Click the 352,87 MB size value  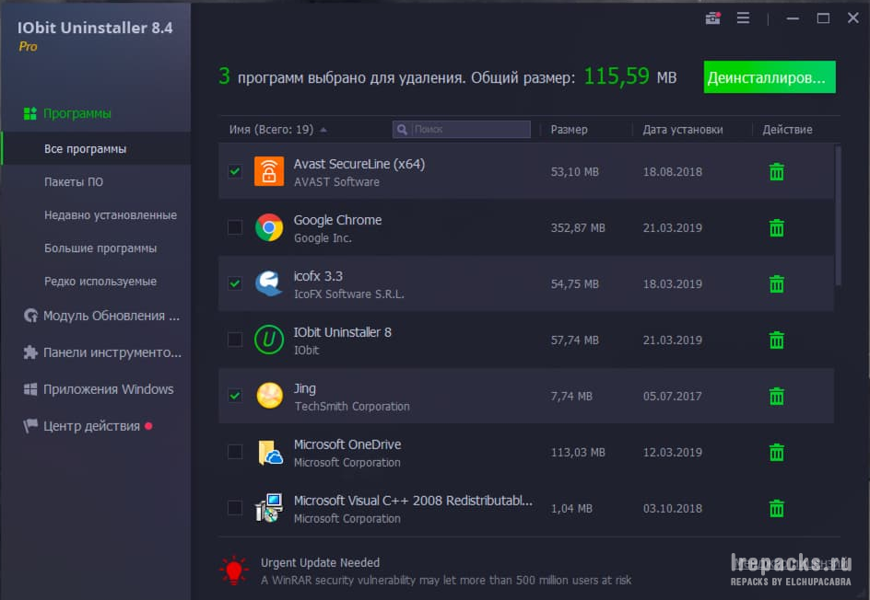pos(578,227)
